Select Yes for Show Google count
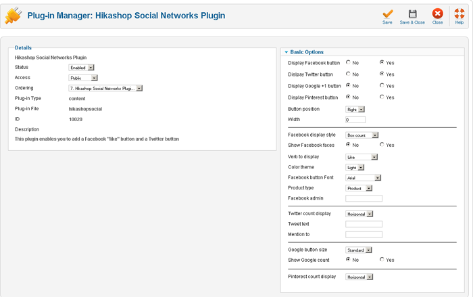Screen dimensions: 473x297 coord(382,260)
